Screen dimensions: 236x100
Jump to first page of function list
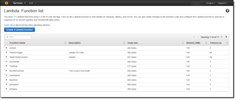(194, 37)
